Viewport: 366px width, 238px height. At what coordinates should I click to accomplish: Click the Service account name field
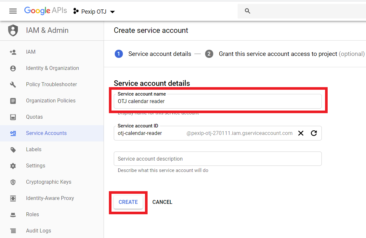217,101
